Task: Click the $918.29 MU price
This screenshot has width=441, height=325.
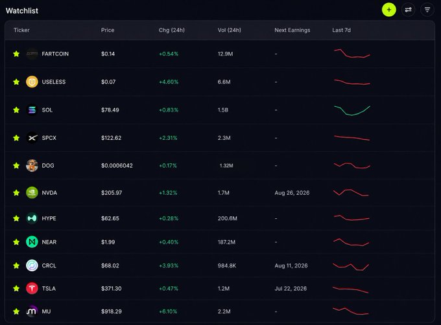Action: click(x=112, y=311)
